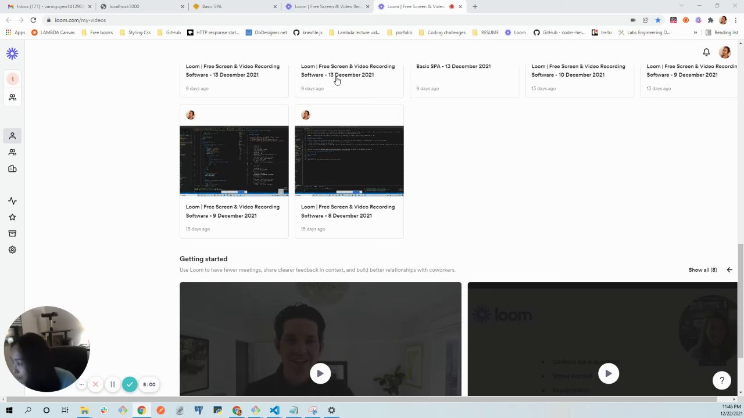Go back in browser history
Image resolution: width=744 pixels, height=418 pixels.
point(8,20)
